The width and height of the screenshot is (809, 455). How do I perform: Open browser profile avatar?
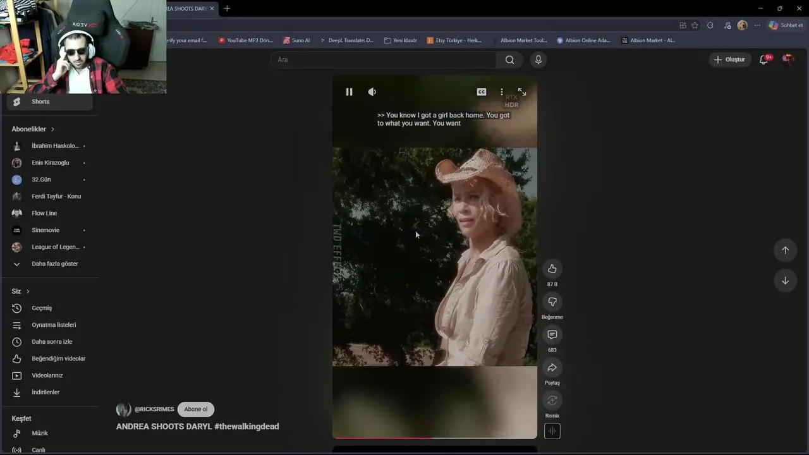click(742, 25)
